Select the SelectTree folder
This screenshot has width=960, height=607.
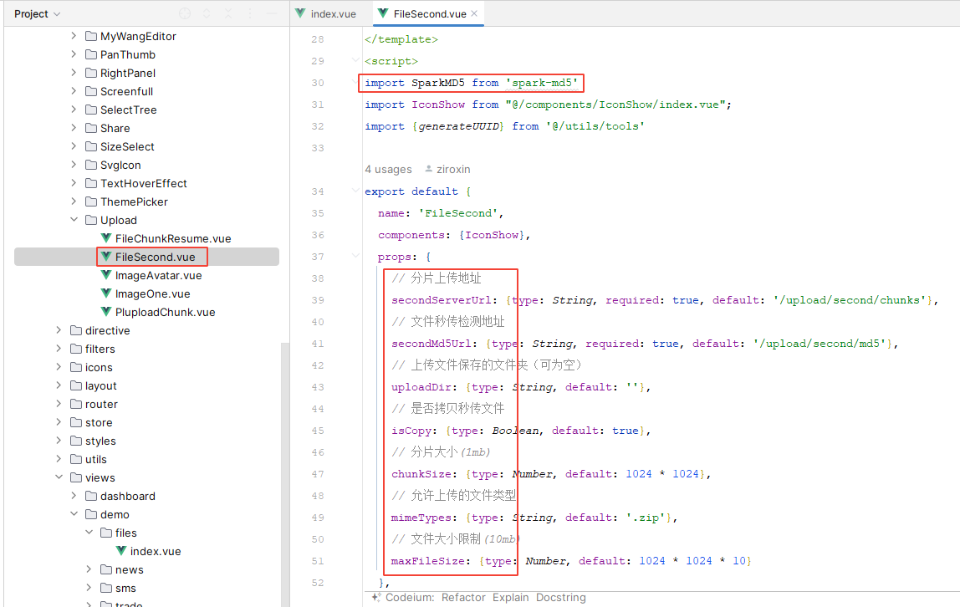coord(128,110)
